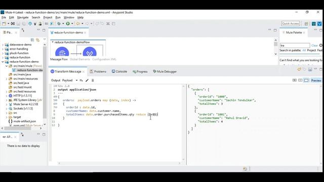The width and height of the screenshot is (324, 182).
Task: Open the Navigate menu
Action: [x=23, y=18]
